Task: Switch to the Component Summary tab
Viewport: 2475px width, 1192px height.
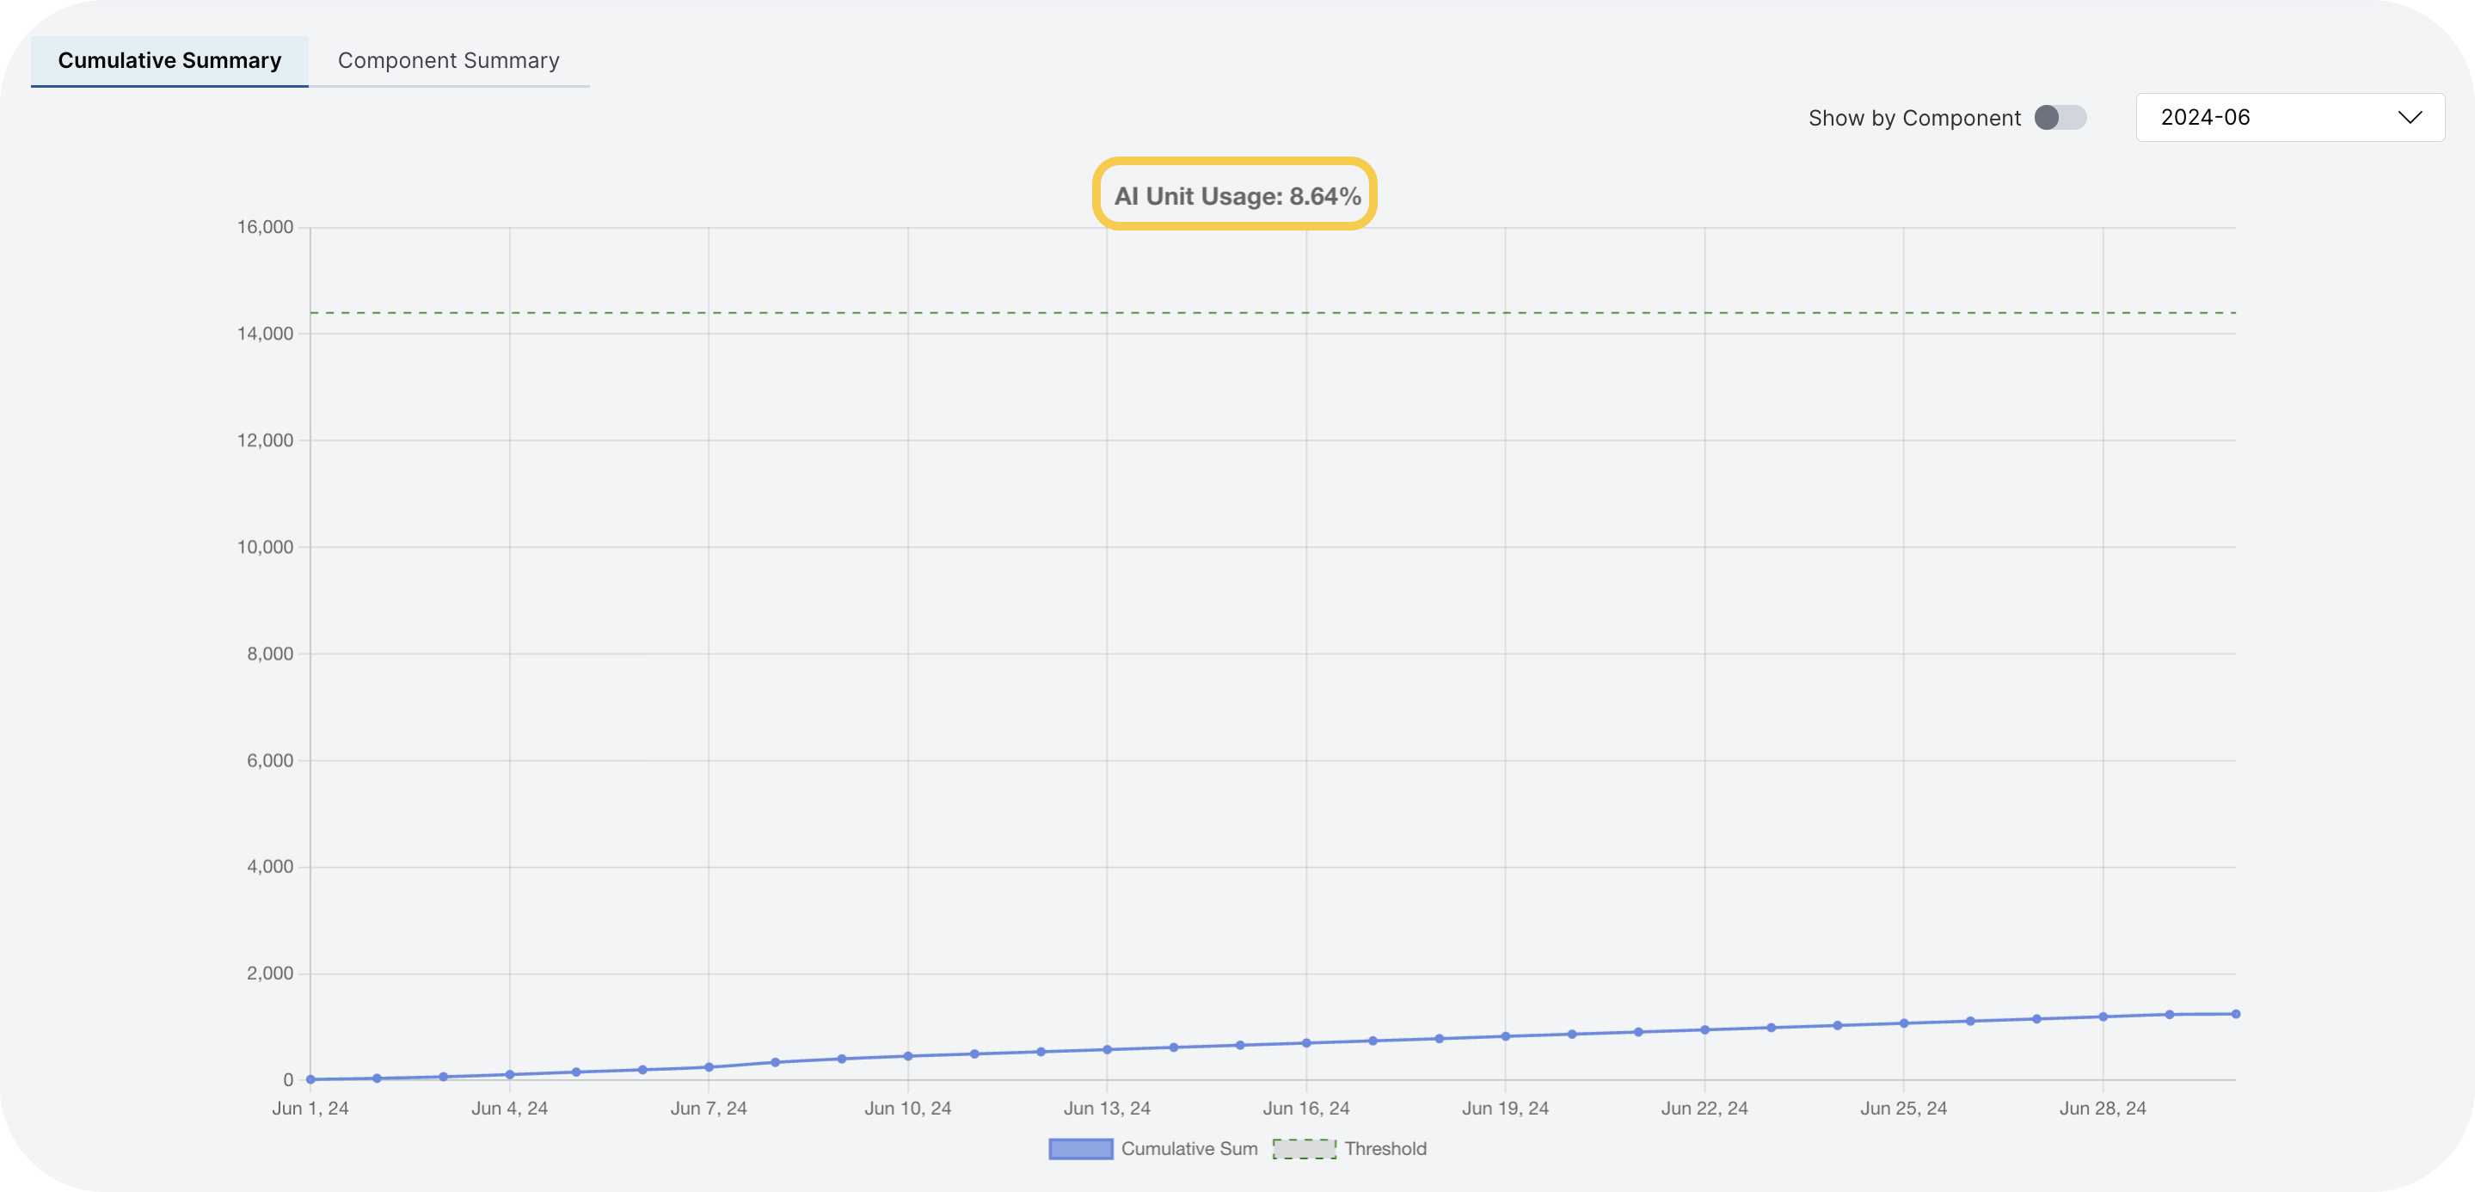Action: [448, 59]
